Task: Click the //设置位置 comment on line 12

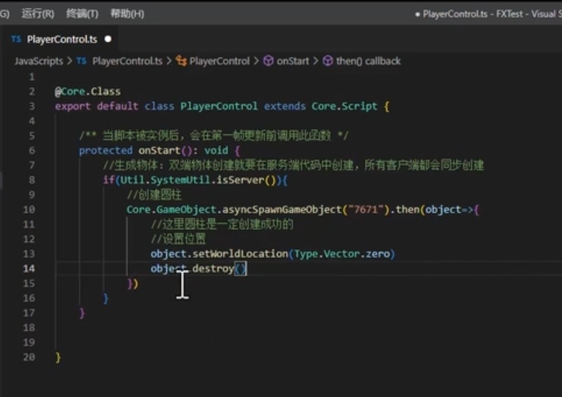Action: click(x=178, y=239)
